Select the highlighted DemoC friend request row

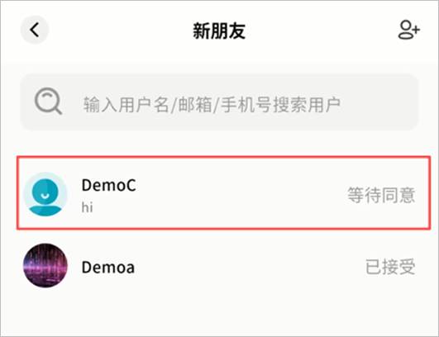point(223,193)
